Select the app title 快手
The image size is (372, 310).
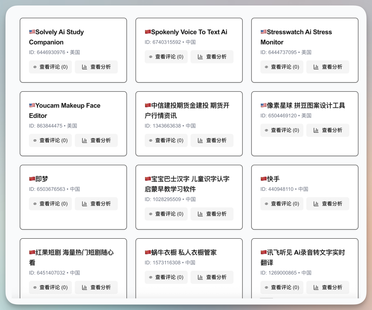point(273,179)
